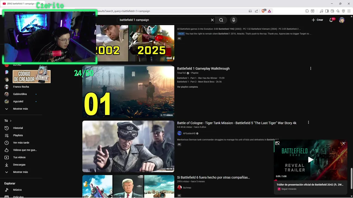Viewport: 353px width, 198px height.
Task: Click the share page icon in the address bar
Action: click(x=256, y=11)
